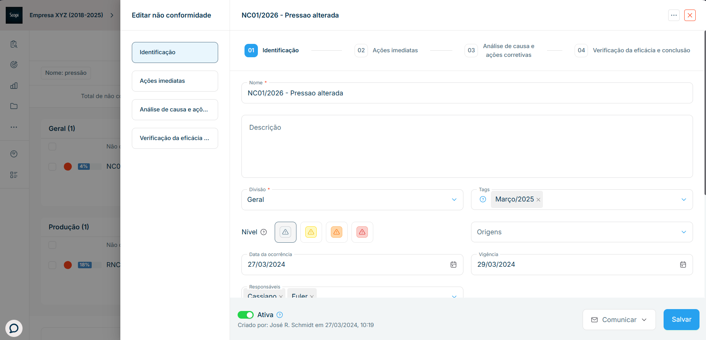
Task: Open the sidebar clipboard search icon
Action: [x=14, y=44]
